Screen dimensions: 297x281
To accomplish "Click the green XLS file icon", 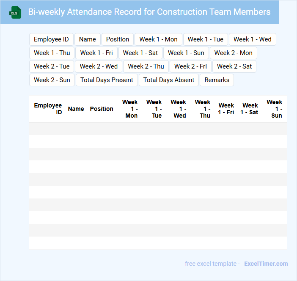I will tap(15, 12).
